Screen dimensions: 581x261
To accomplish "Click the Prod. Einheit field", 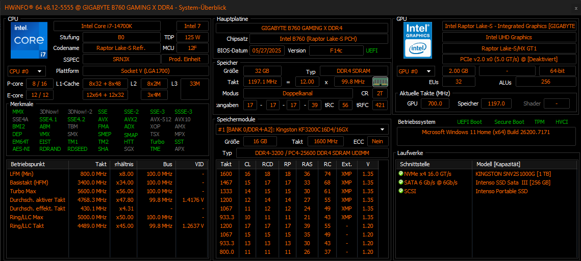I will [185, 59].
